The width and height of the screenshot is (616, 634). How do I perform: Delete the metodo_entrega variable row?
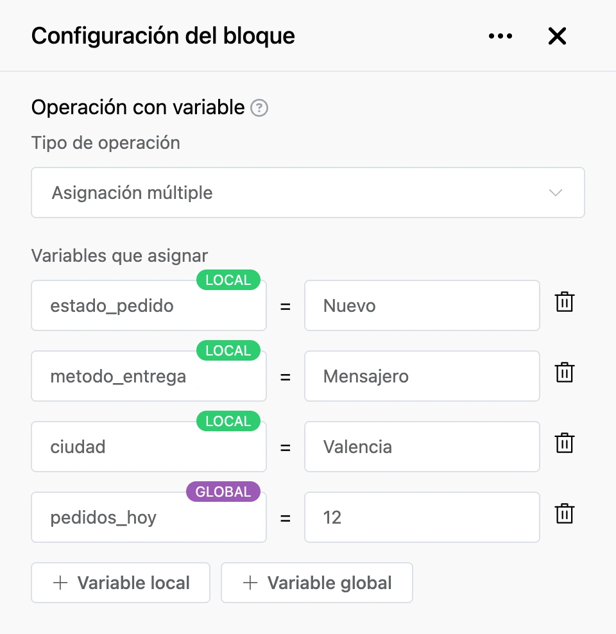[x=565, y=372]
